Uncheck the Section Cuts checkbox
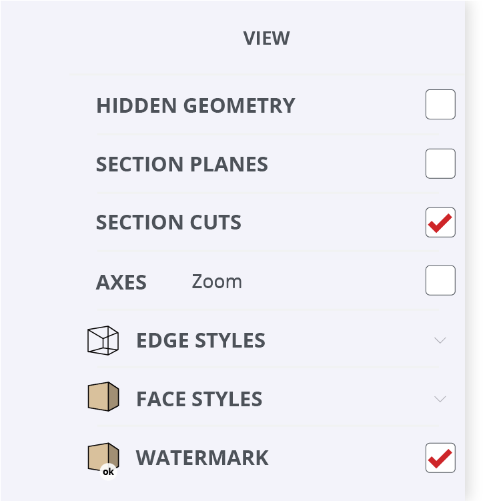The image size is (483, 501). (x=440, y=222)
